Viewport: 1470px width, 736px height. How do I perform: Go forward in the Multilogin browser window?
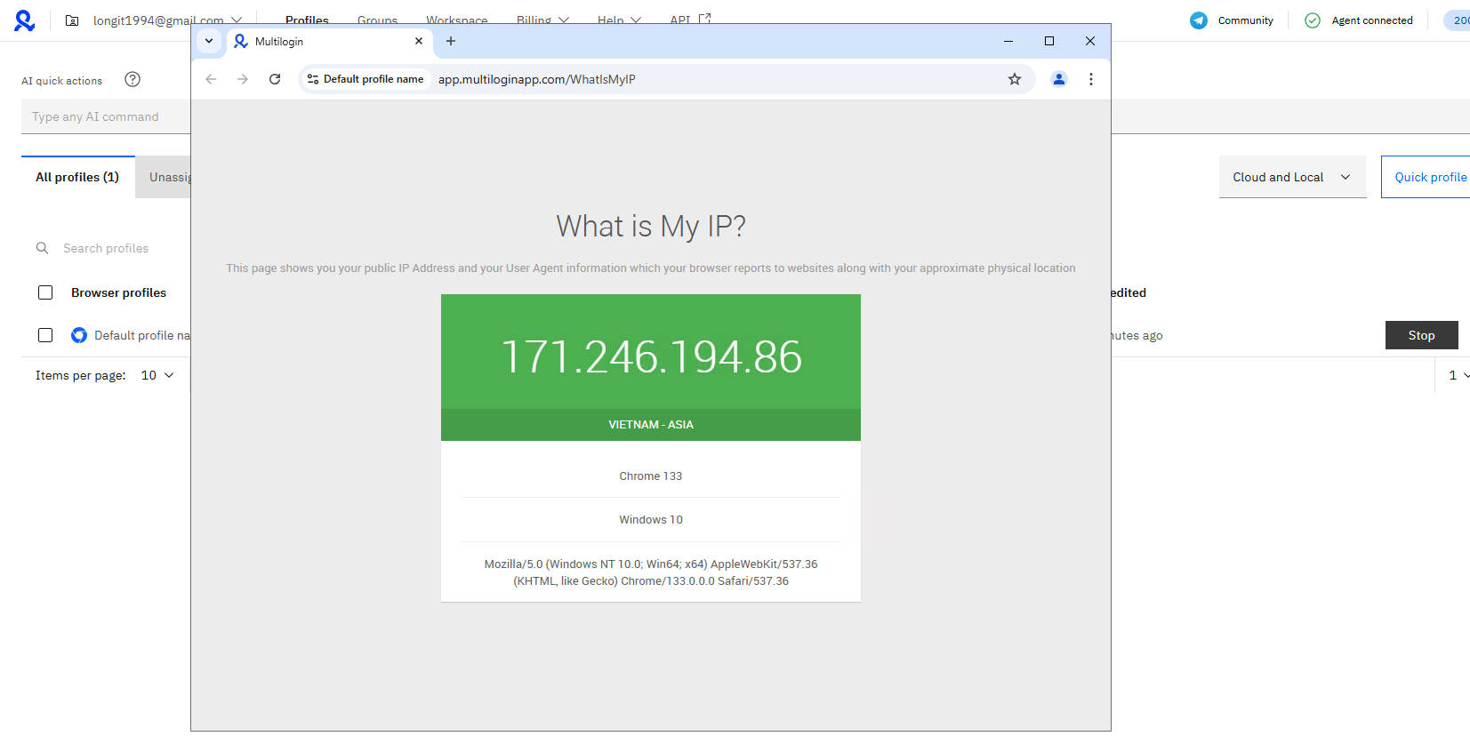coord(243,79)
